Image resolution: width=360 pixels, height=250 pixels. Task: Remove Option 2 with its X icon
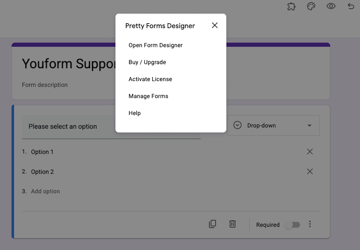[310, 171]
